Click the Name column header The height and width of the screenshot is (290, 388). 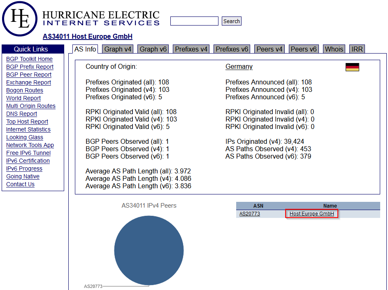pos(330,206)
